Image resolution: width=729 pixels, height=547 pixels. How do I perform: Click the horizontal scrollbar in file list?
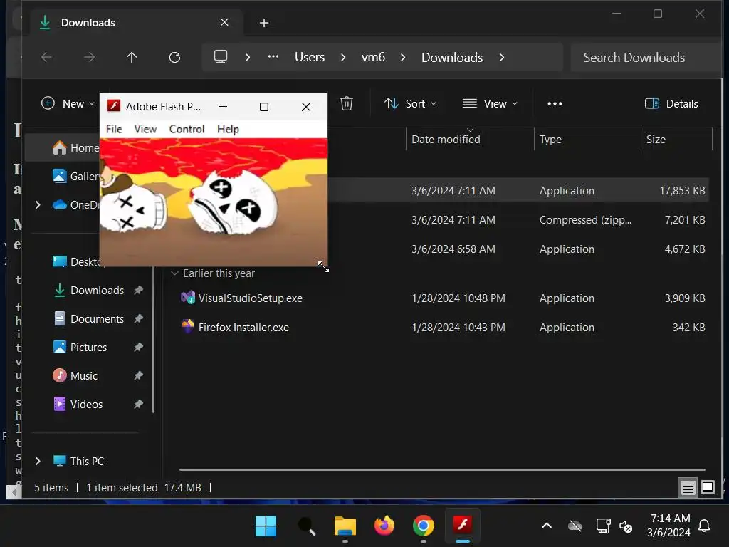tap(442, 470)
